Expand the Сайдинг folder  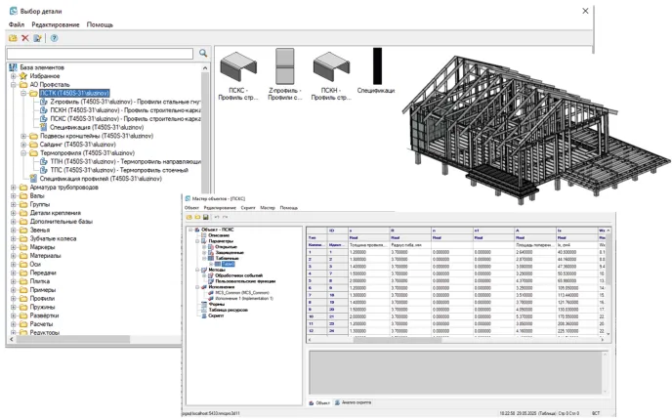point(23,145)
